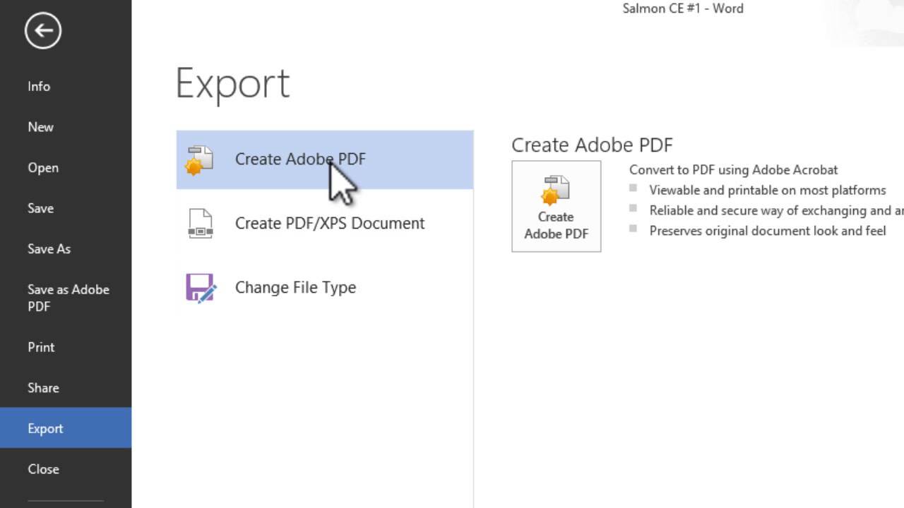Select the Change File Type option
This screenshot has height=508, width=904.
pos(325,288)
